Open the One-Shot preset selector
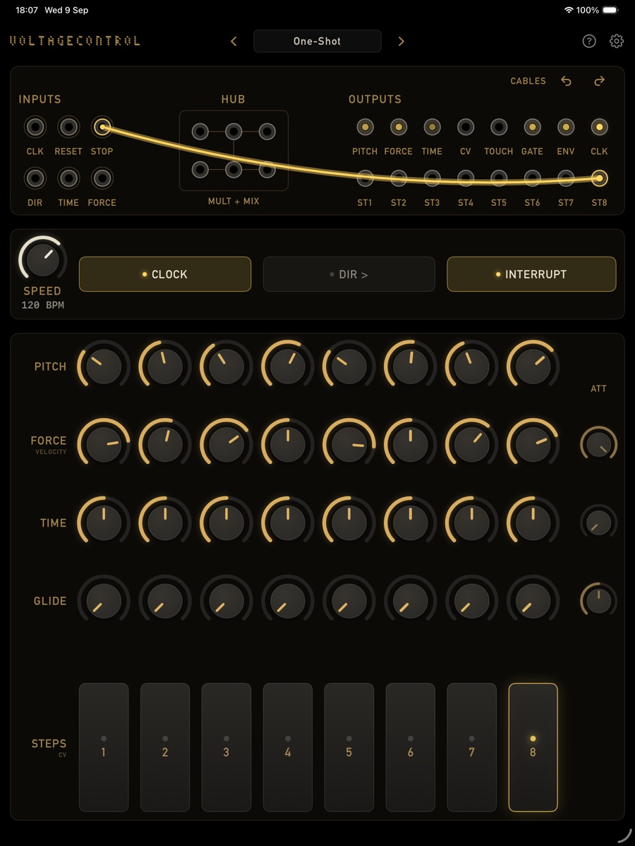 [x=317, y=42]
